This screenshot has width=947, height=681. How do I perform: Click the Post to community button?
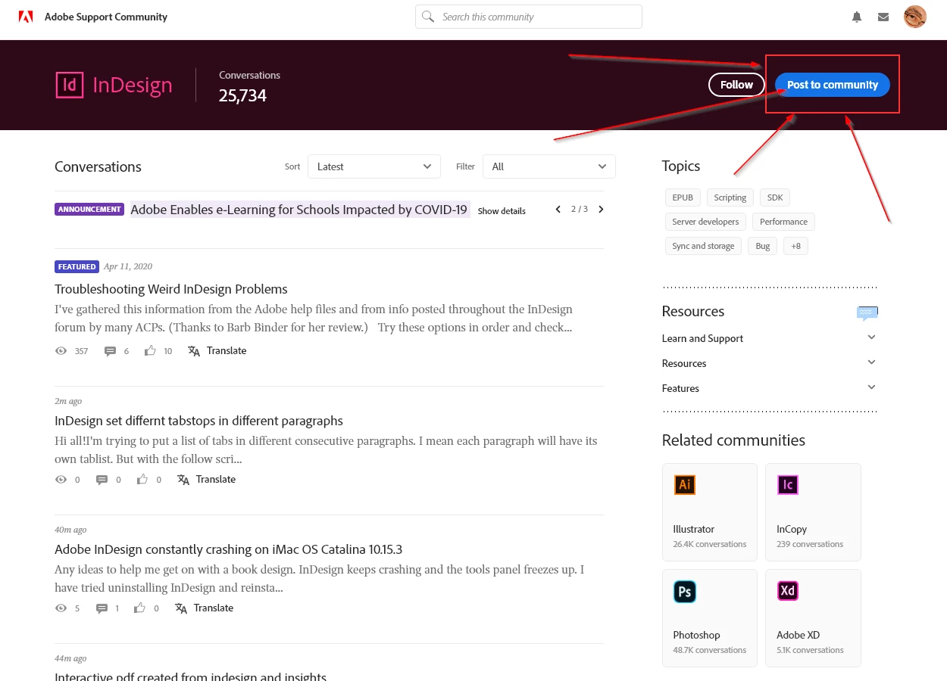(833, 85)
